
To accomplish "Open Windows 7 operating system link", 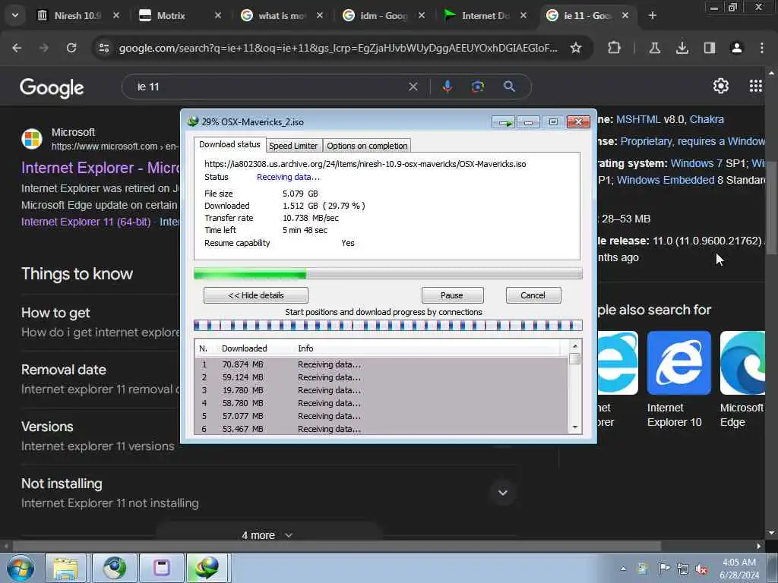I will (696, 164).
